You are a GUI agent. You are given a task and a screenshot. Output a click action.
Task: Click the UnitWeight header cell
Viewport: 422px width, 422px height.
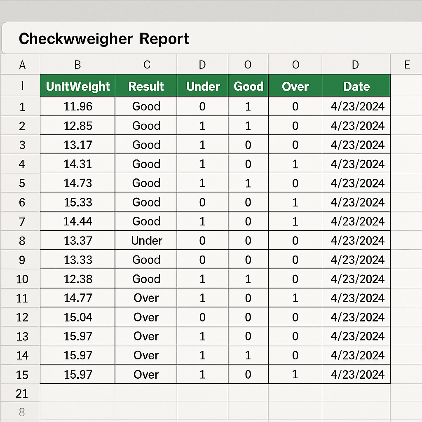click(77, 86)
